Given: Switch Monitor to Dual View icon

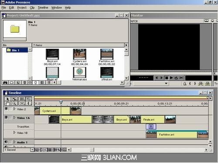Looking at the screenshot, I should tap(206, 21).
